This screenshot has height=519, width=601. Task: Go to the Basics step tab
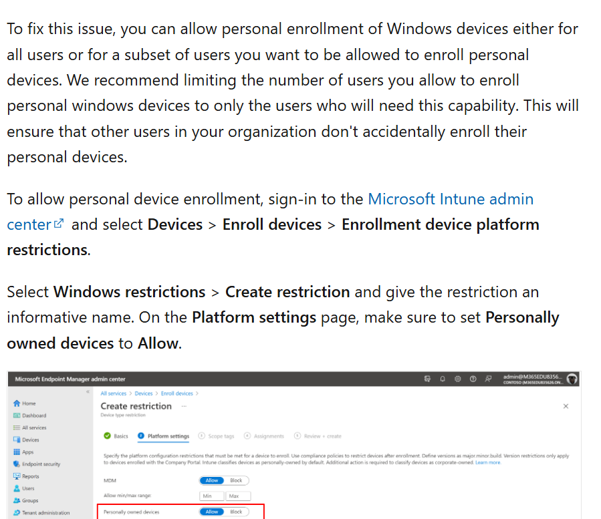point(116,436)
